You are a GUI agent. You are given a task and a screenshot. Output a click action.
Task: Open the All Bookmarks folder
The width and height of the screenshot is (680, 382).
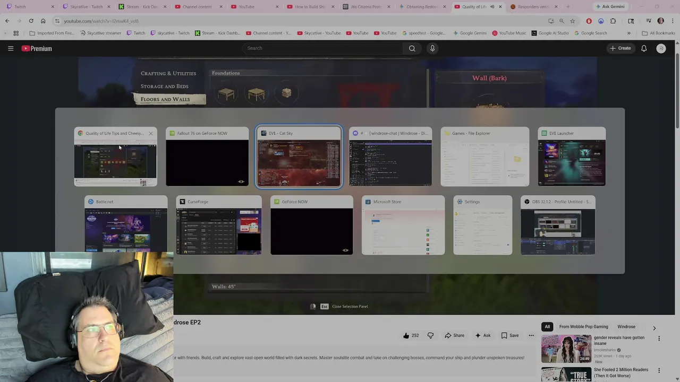pyautogui.click(x=659, y=33)
